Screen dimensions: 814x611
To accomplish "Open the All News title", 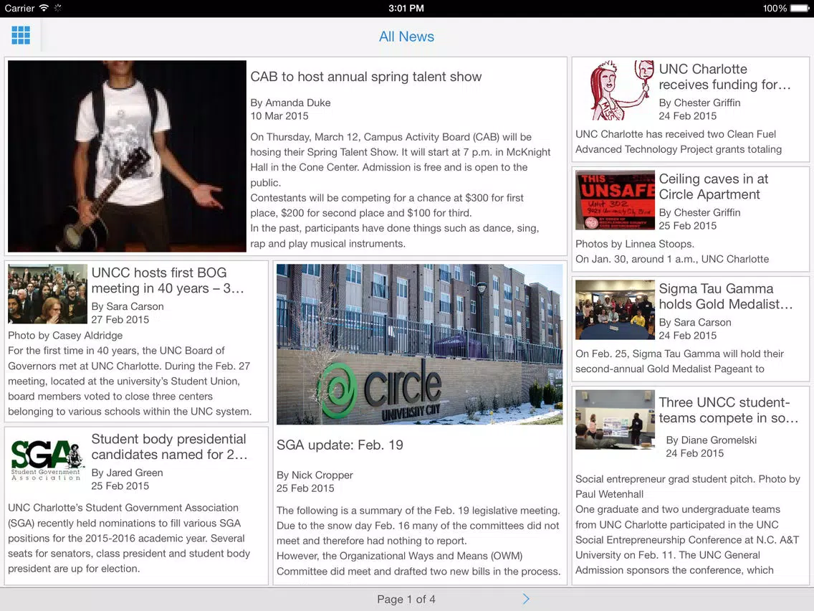I will pos(406,37).
